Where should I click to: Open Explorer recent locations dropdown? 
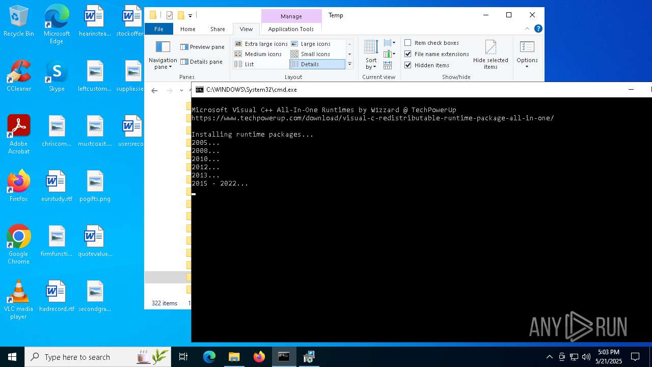pyautogui.click(x=181, y=90)
